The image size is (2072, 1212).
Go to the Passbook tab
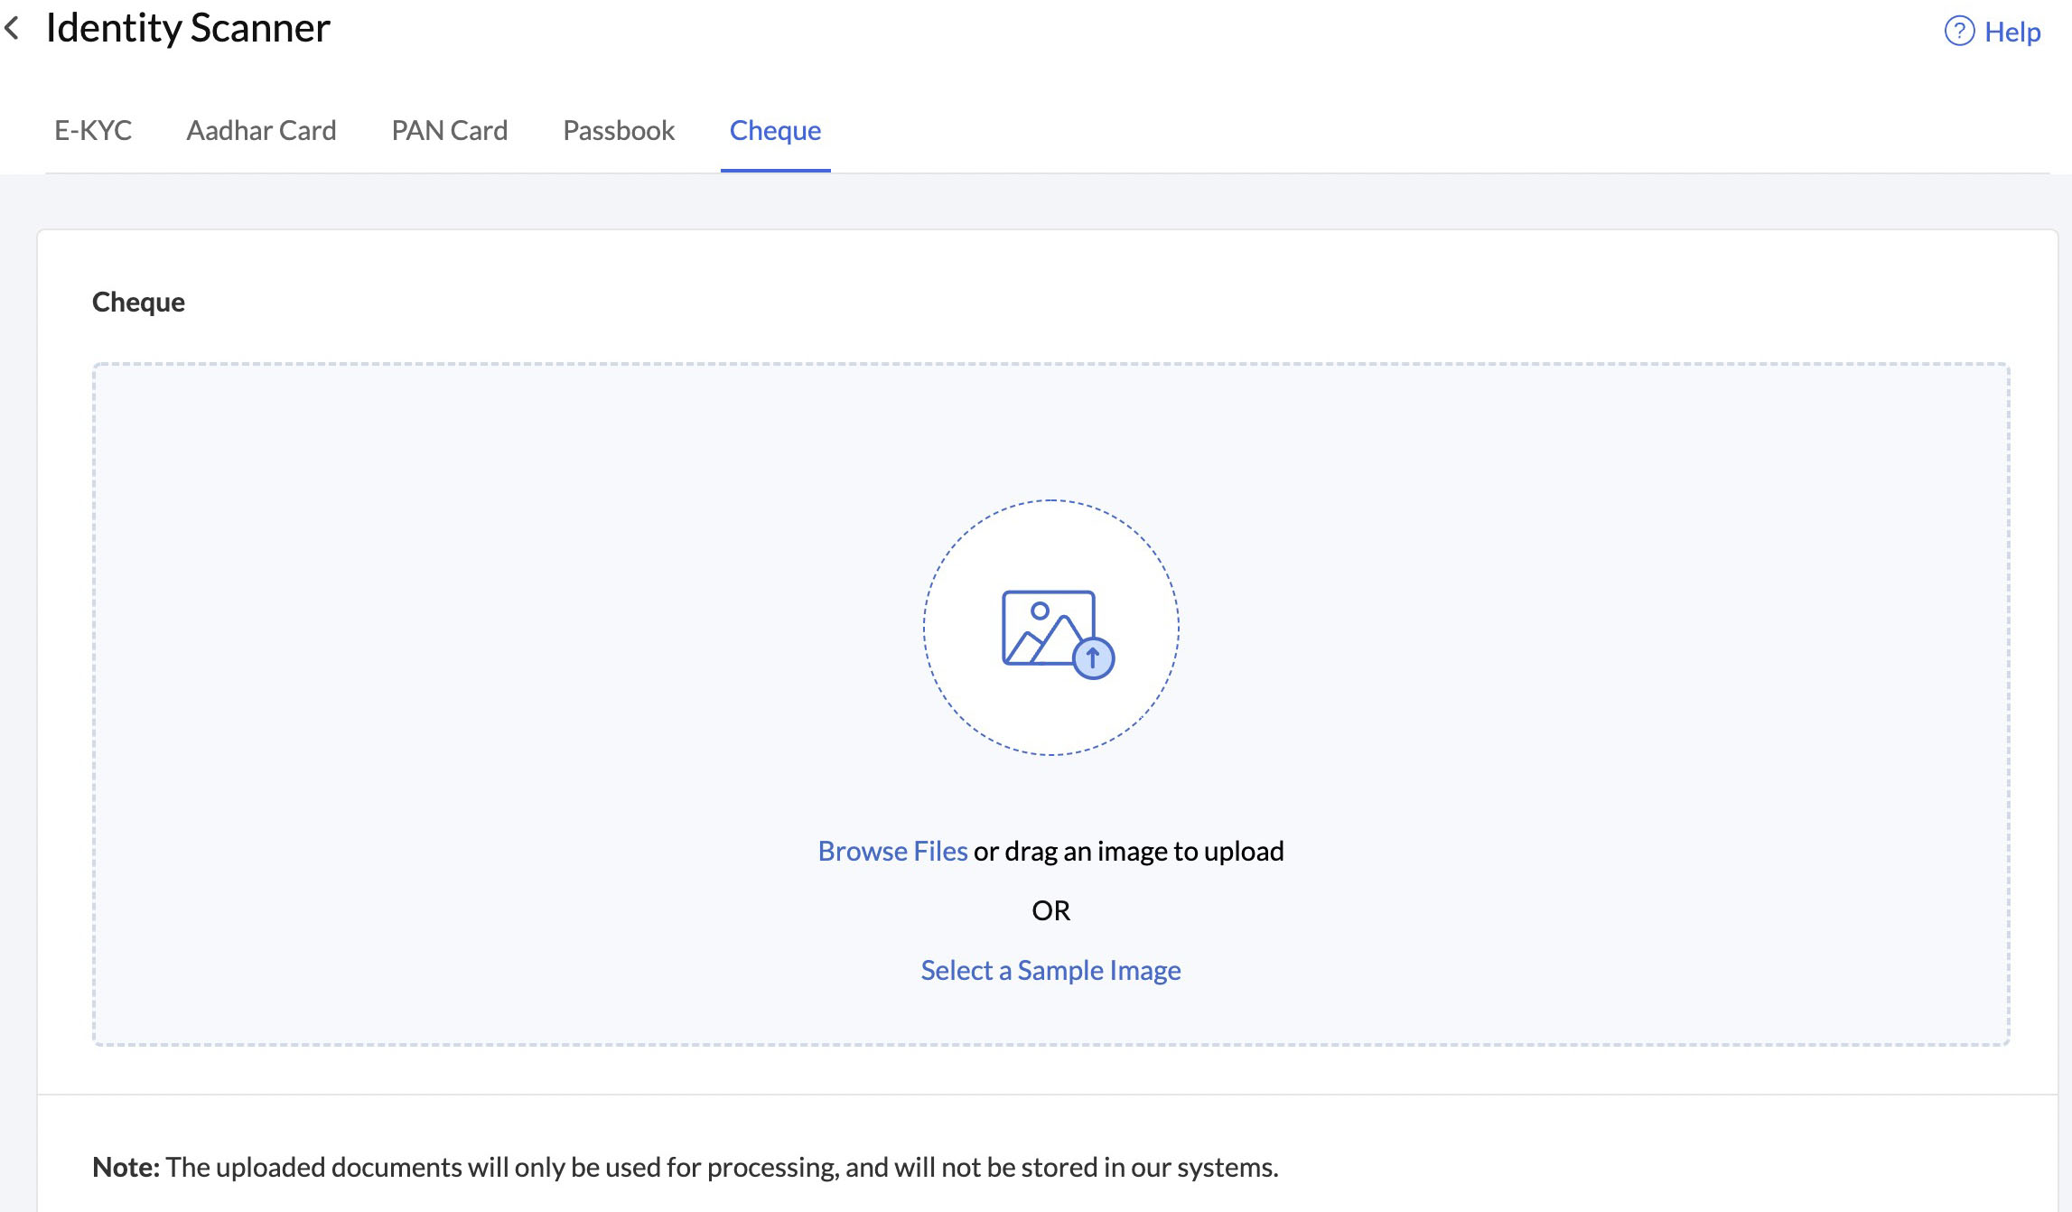(619, 130)
